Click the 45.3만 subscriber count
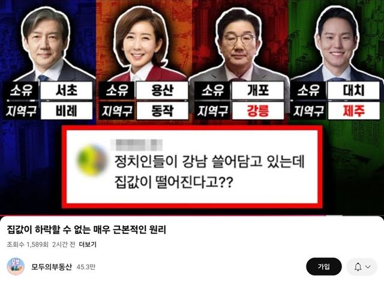Viewport: 384px width, 282px height. coord(86,267)
